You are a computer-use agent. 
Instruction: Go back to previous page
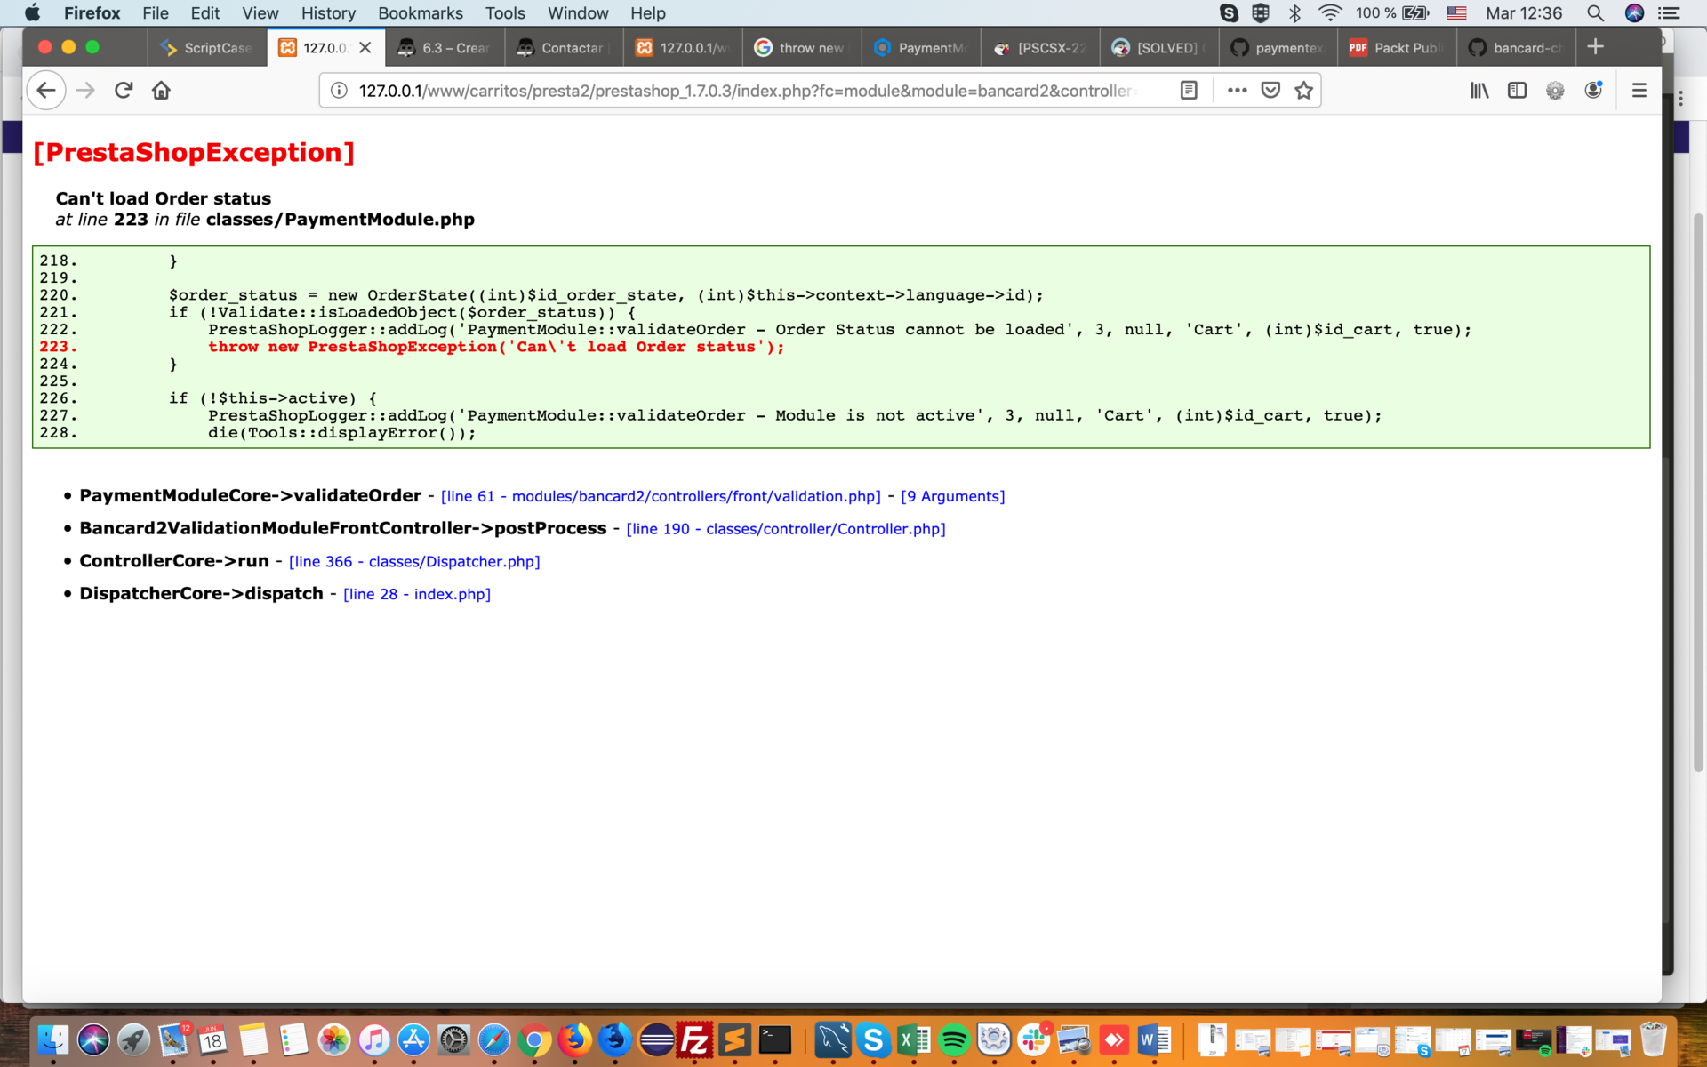(x=46, y=91)
